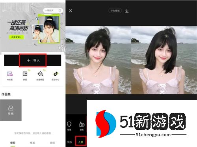The image size is (197, 147).
Task: Click the left before photo with updo hair
Action: click(x=98, y=60)
